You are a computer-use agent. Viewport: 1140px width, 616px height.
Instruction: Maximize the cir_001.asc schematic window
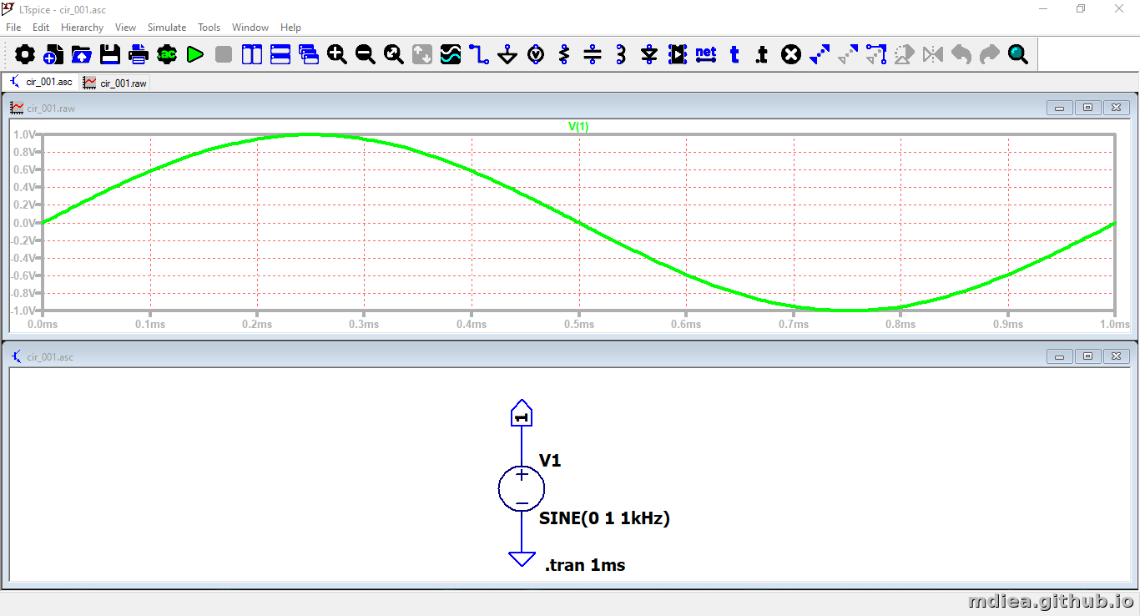point(1088,356)
